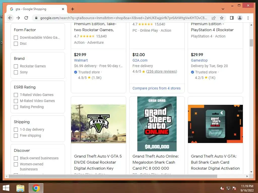Click the vertical scrollbar up arrow
The height and width of the screenshot is (193, 258).
tap(251, 25)
